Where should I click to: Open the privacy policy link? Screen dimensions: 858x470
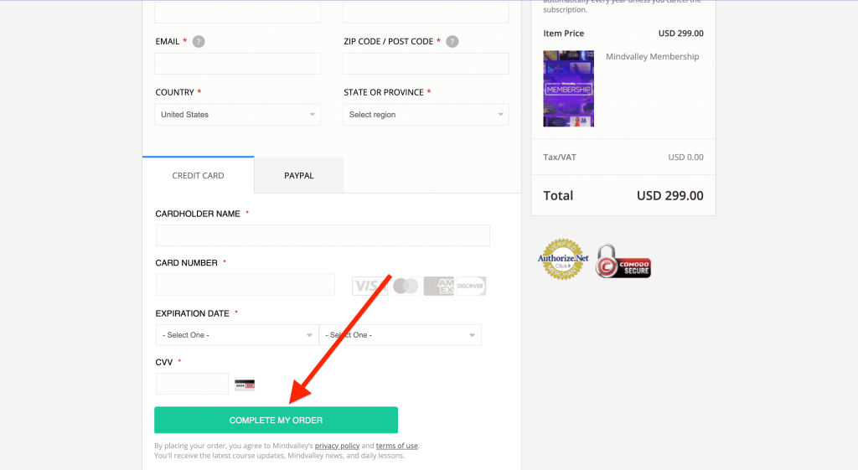pos(337,446)
